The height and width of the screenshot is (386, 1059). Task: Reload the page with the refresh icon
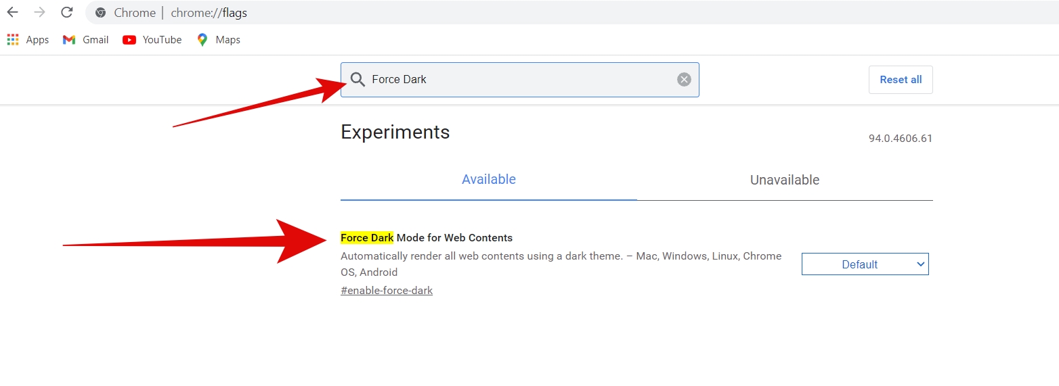[66, 12]
